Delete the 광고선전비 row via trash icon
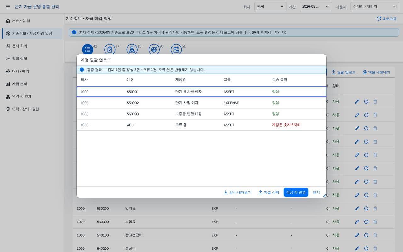The image size is (403, 252). [x=375, y=235]
